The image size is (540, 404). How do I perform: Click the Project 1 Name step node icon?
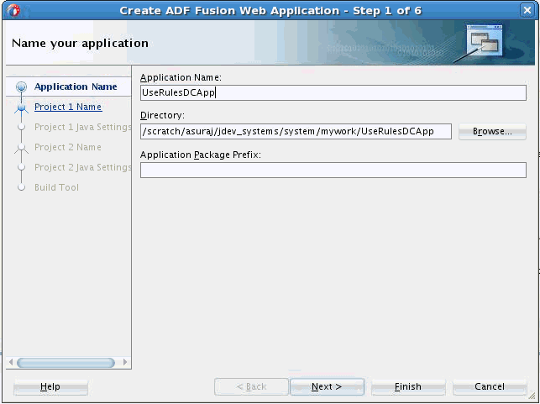[21, 108]
